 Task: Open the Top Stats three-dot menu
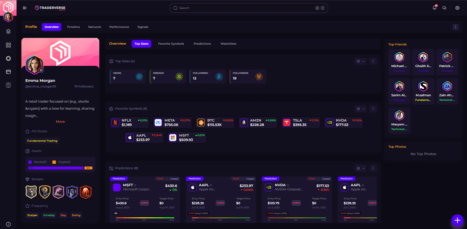tap(373, 61)
